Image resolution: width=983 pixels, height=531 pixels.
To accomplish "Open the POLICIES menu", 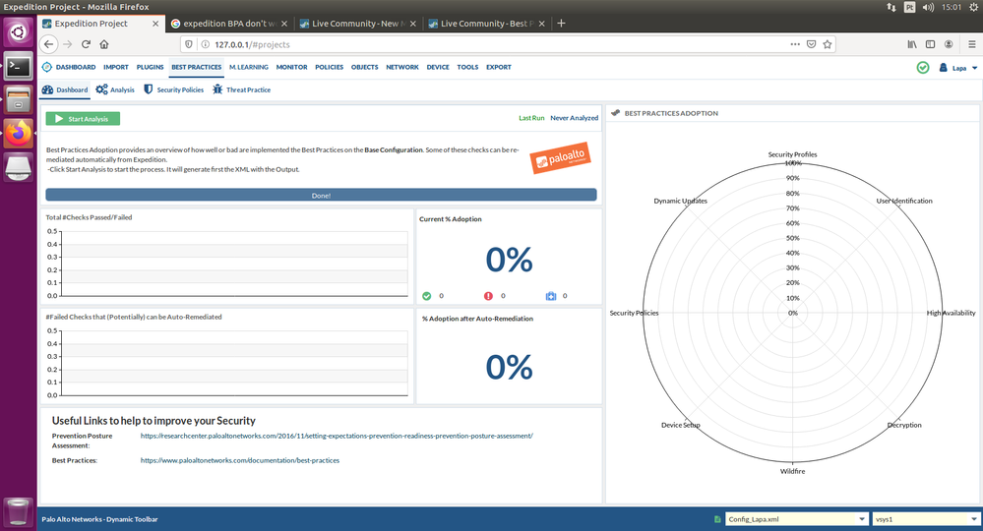I will point(329,67).
